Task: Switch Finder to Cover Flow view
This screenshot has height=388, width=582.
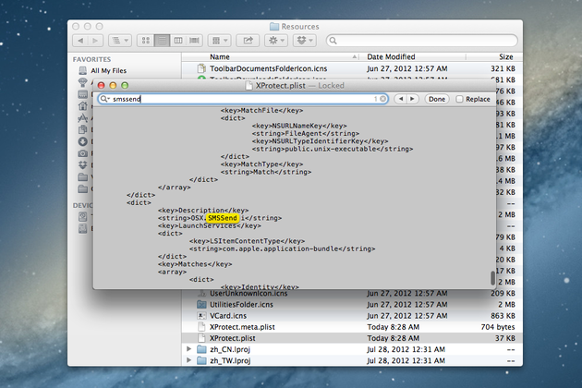Action: (193, 41)
